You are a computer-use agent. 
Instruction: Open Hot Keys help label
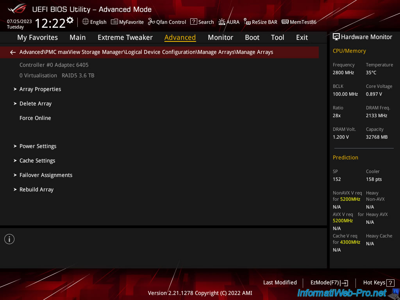point(374,283)
